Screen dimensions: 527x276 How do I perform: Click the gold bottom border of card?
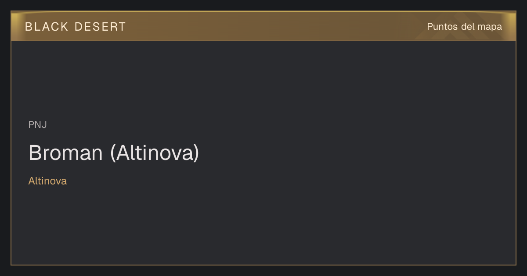click(x=263, y=265)
